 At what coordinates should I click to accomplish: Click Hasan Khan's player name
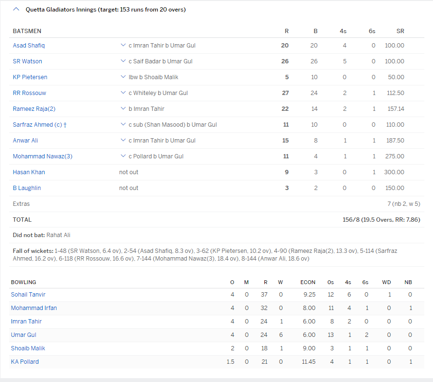pos(29,172)
